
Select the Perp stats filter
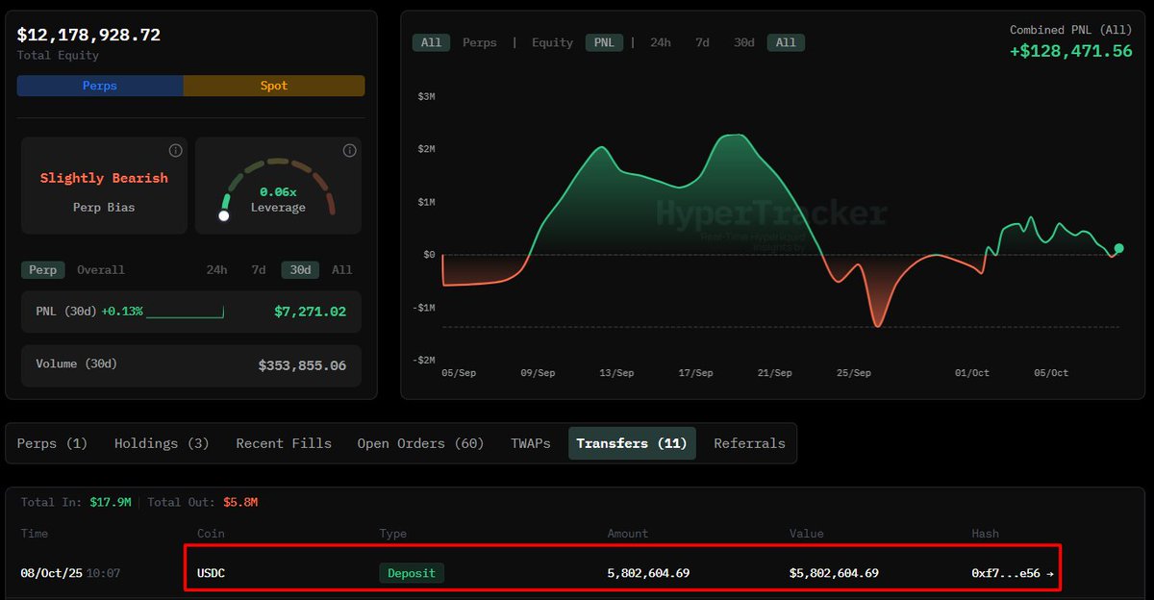[42, 270]
